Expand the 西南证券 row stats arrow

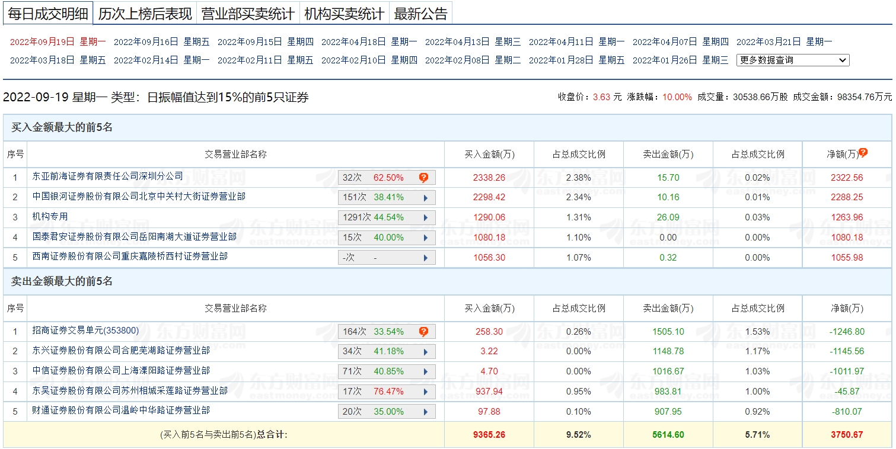425,258
